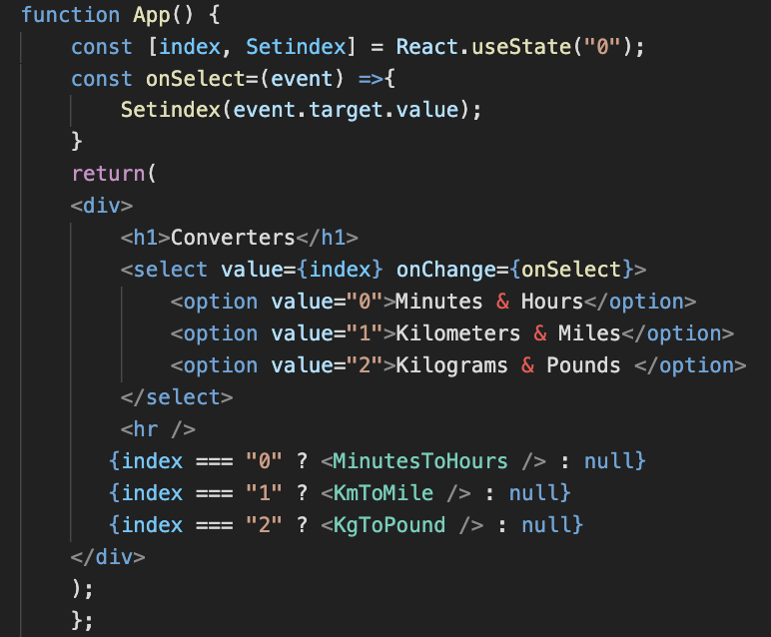The height and width of the screenshot is (637, 771).
Task: Click the opening <select> tag name
Action: (170, 270)
